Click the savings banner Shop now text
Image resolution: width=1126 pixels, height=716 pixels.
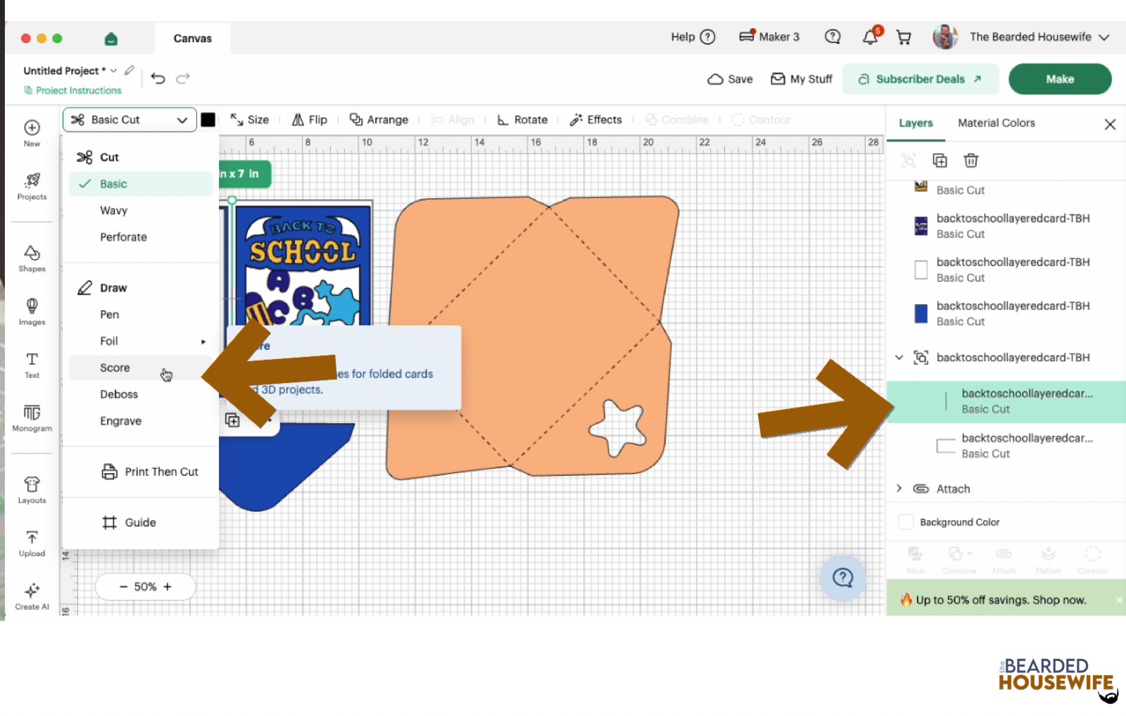pos(1059,600)
